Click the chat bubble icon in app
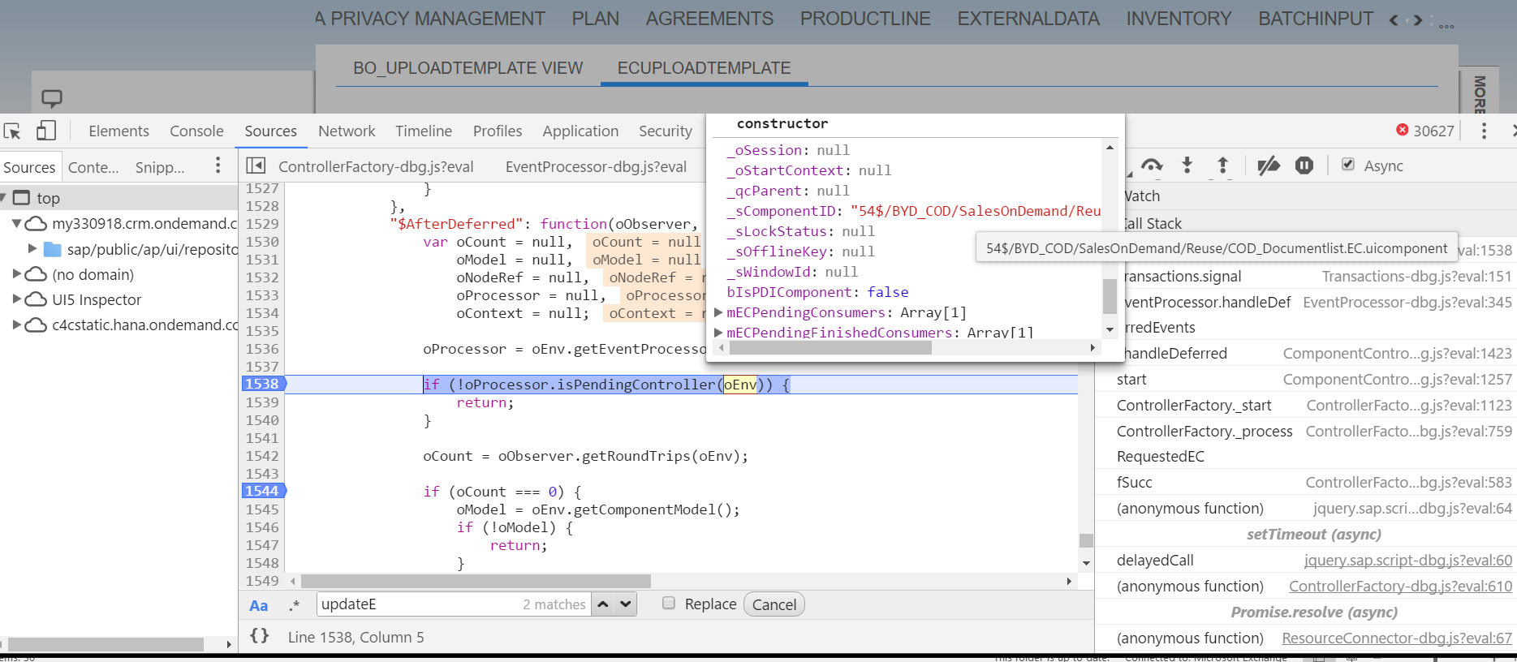Image resolution: width=1517 pixels, height=662 pixels. click(x=52, y=98)
